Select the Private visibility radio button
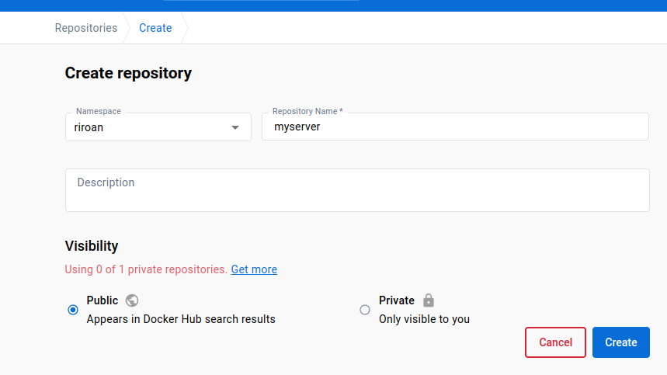The height and width of the screenshot is (375, 667). [365, 310]
